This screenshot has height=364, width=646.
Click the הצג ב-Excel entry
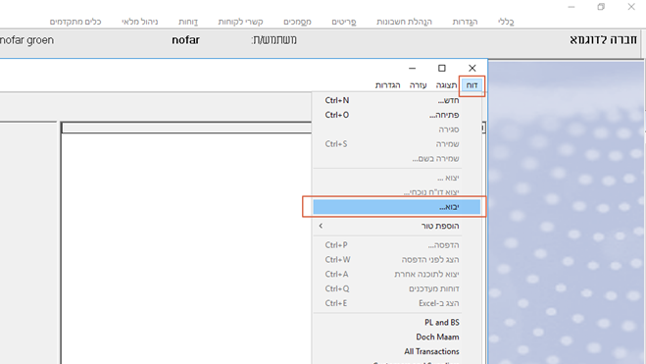(397, 303)
